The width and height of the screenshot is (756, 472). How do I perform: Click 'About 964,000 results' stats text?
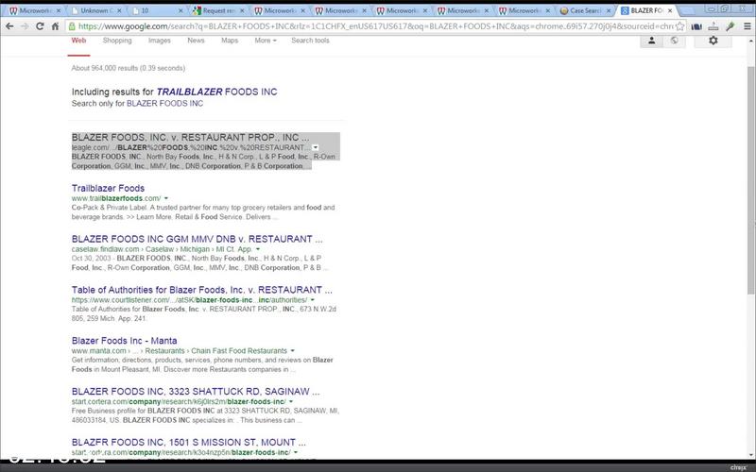point(129,68)
